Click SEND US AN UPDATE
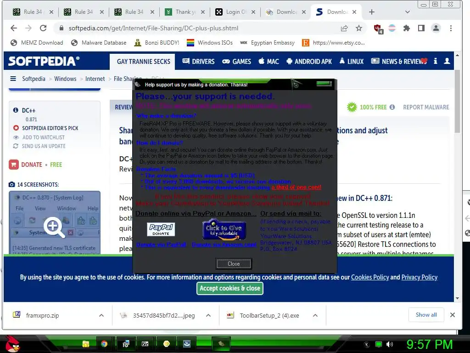 coord(44,146)
